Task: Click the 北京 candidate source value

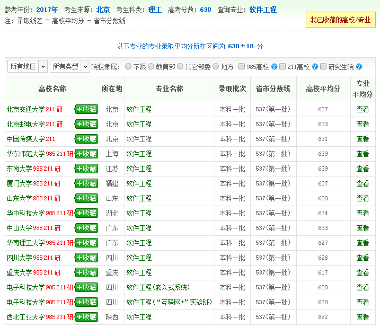Action: tap(103, 10)
